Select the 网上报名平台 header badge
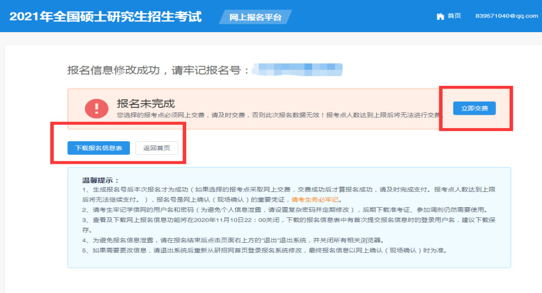 tap(255, 17)
